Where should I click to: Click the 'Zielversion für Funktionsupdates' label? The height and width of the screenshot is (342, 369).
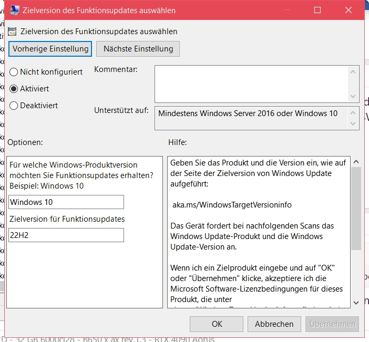click(x=67, y=219)
